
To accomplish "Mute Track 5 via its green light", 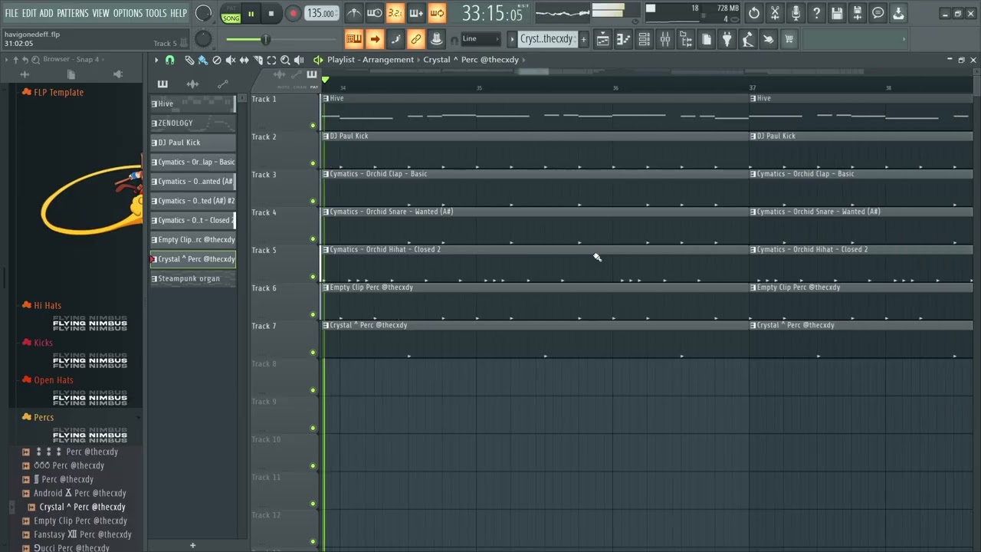I will 313,276.
